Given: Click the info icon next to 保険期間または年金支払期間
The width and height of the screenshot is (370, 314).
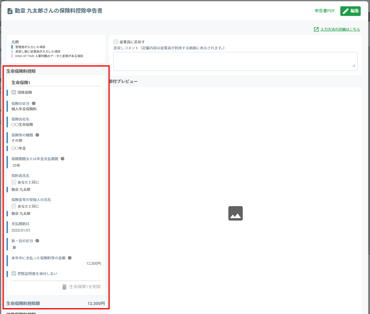Looking at the screenshot, I should pyautogui.click(x=62, y=159).
